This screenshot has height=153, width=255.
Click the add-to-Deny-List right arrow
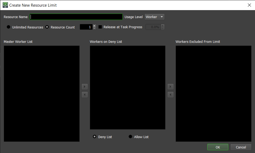[x=85, y=86]
